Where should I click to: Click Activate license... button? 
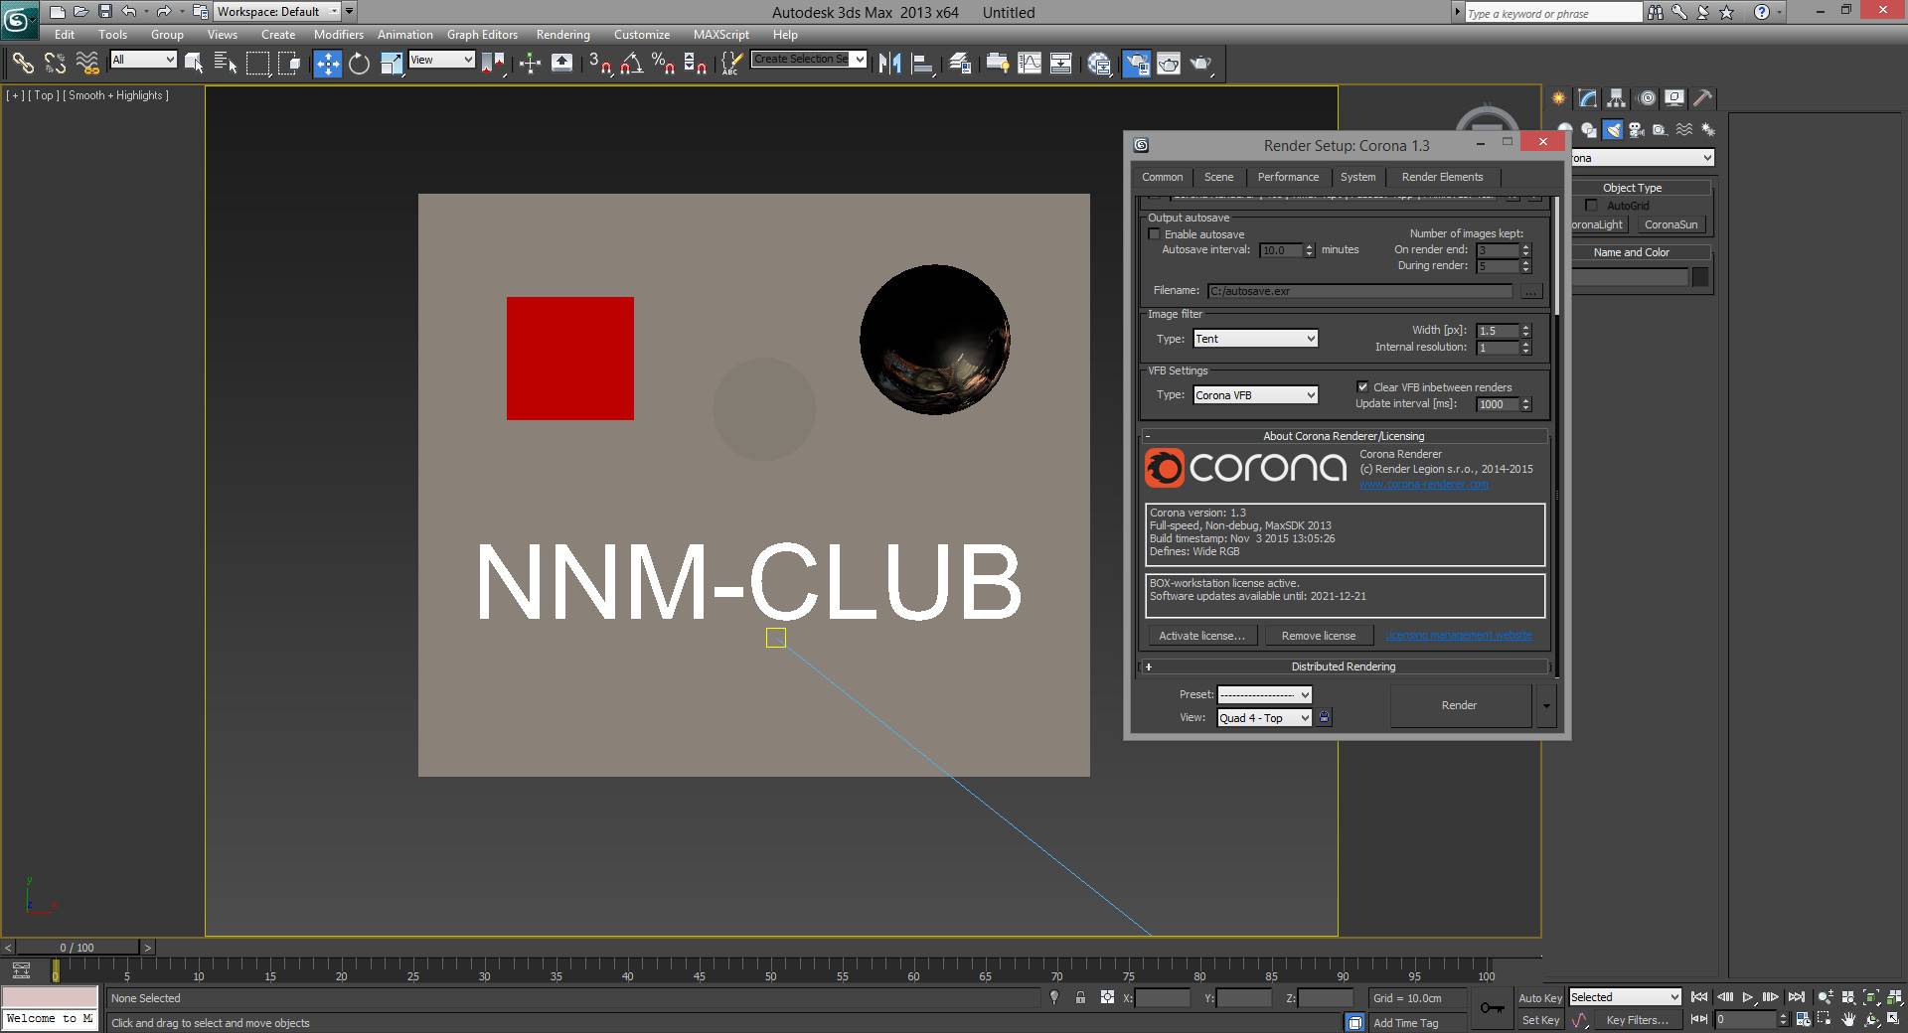1201,636
